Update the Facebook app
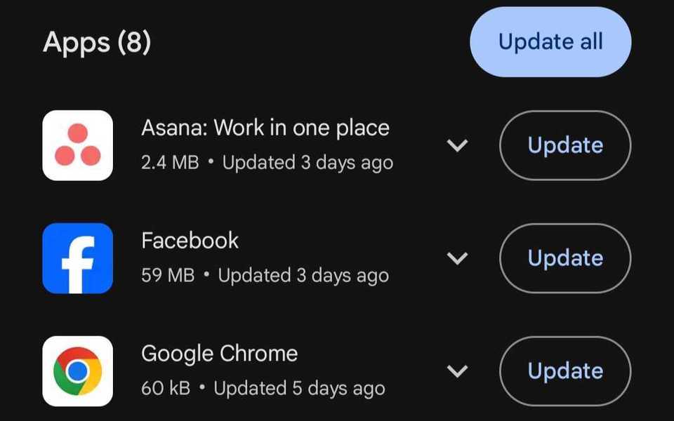The width and height of the screenshot is (674, 421). pyautogui.click(x=565, y=258)
